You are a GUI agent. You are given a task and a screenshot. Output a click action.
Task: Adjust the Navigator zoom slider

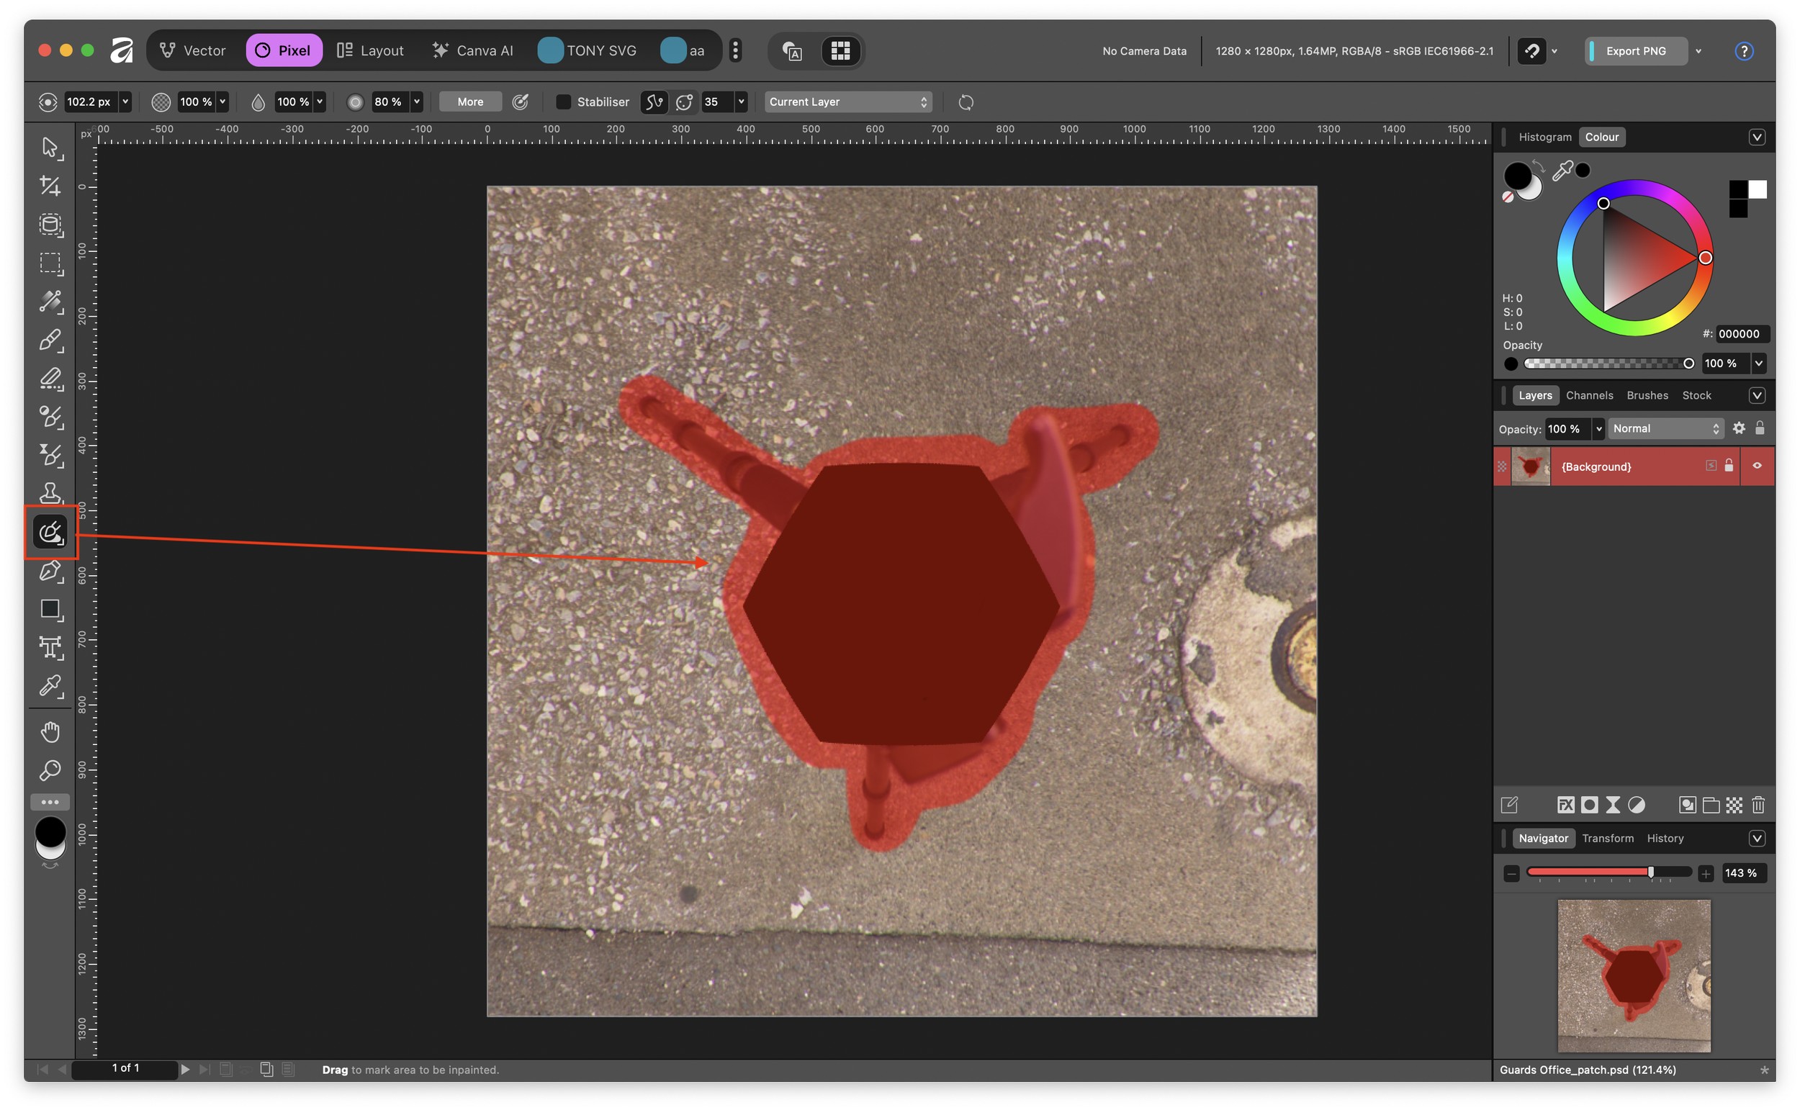[1650, 872]
